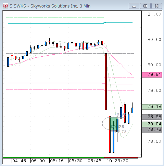Click the 81.00 price axis label

pos(154,14)
